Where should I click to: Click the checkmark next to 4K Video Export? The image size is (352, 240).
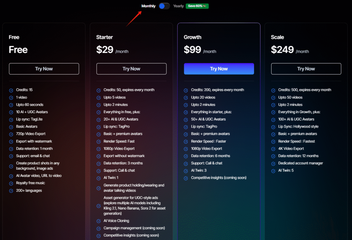tap(273, 149)
